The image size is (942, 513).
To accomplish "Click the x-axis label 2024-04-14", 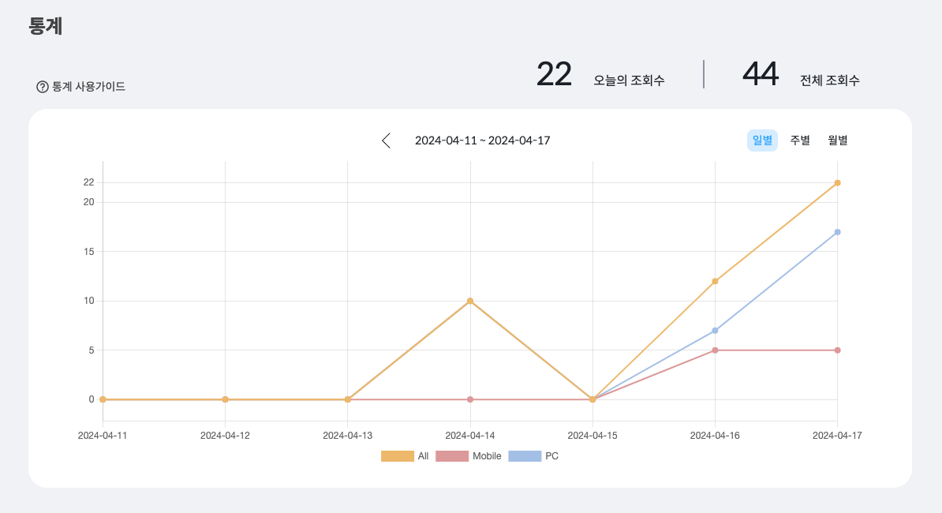I will [x=470, y=436].
